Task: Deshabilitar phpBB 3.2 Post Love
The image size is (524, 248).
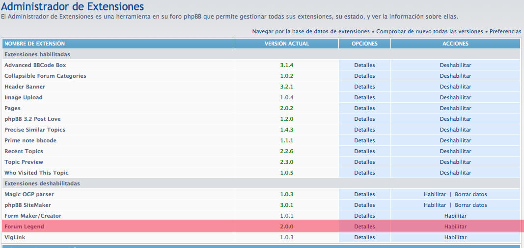Action: pyautogui.click(x=455, y=119)
